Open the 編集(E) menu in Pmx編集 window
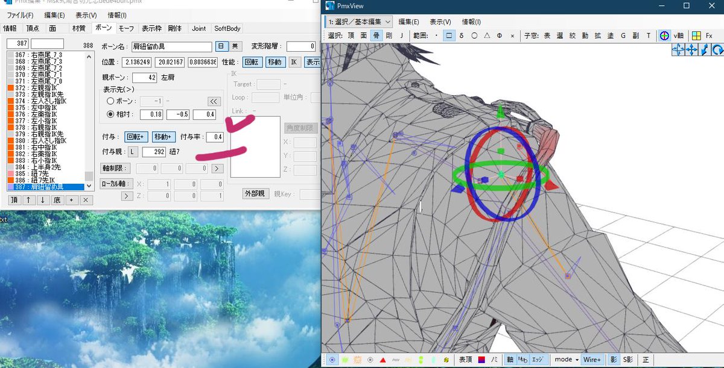This screenshot has height=368, width=724. [x=54, y=15]
